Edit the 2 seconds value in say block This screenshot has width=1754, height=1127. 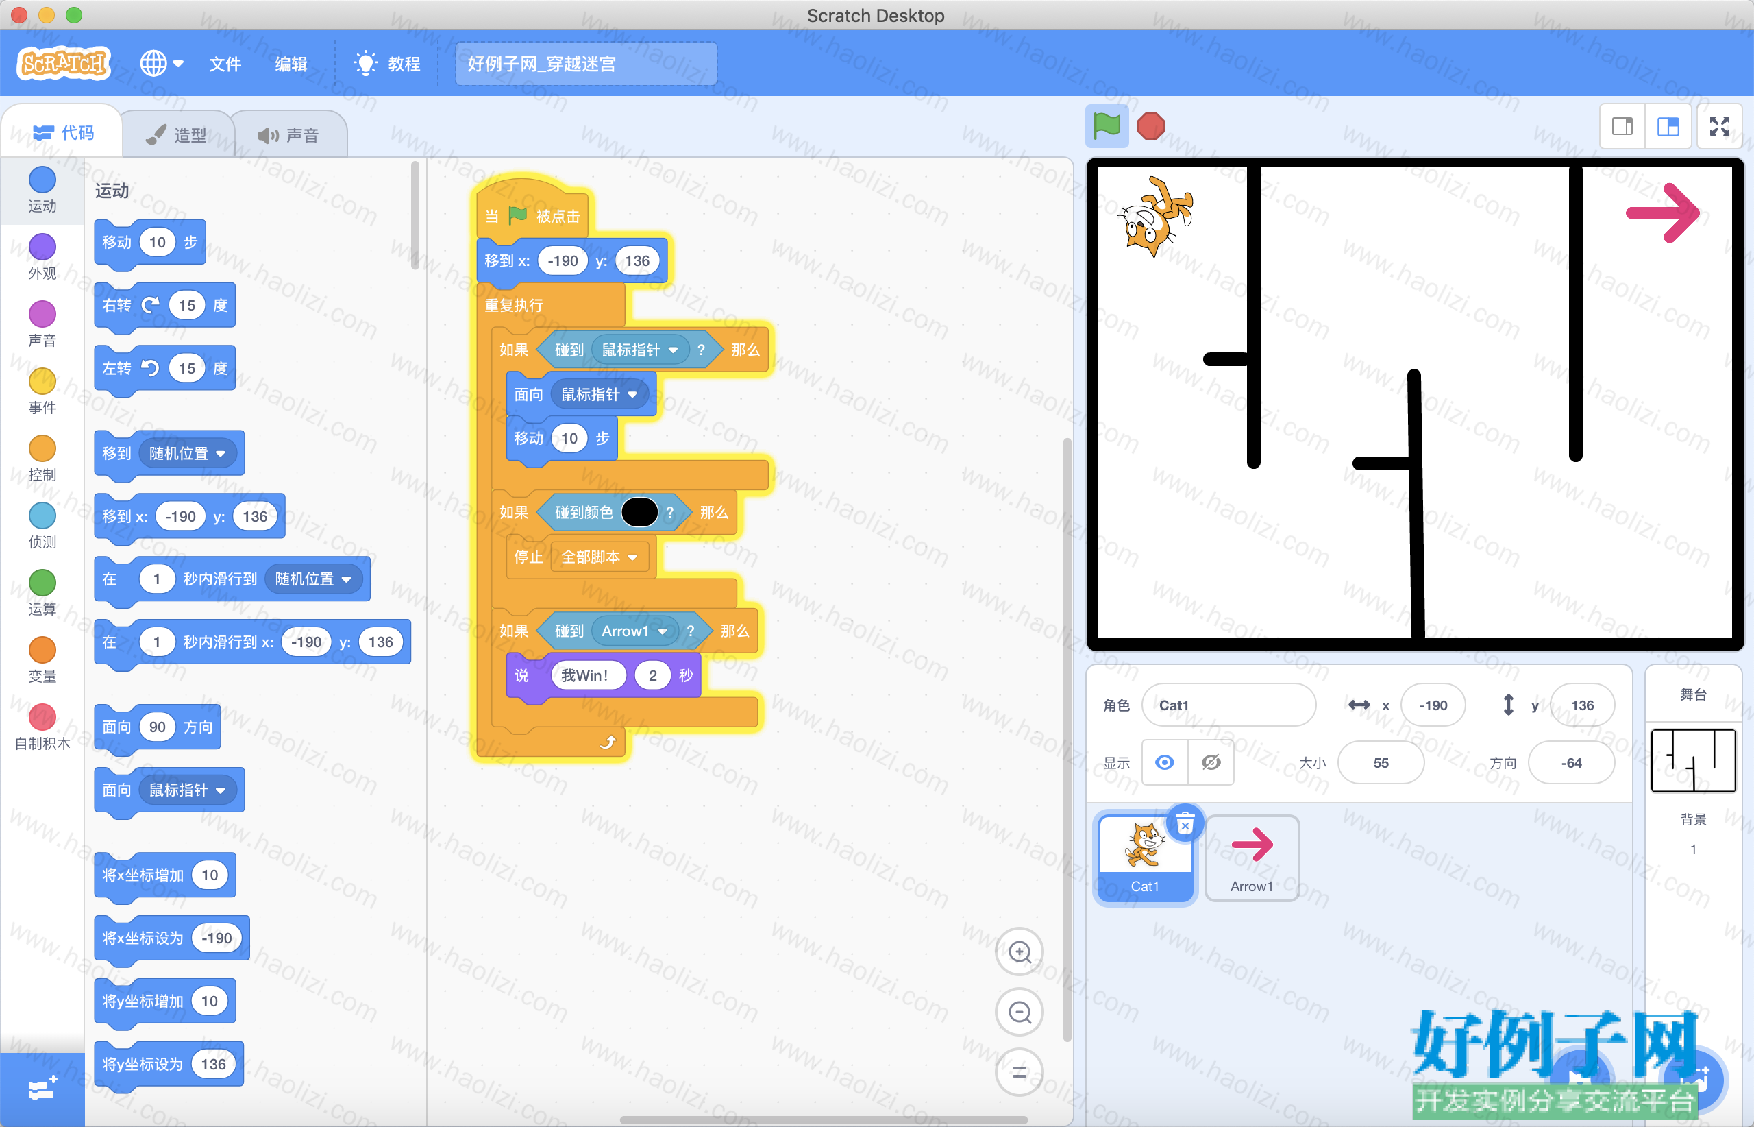coord(652,675)
